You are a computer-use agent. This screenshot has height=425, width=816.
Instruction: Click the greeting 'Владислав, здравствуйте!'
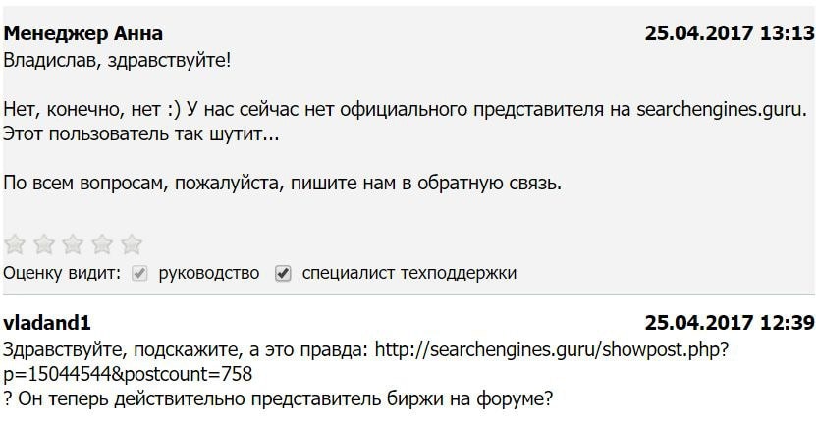tap(118, 60)
